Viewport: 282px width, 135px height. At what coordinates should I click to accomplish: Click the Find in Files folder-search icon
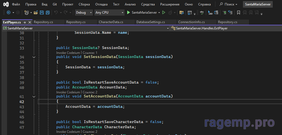182,13
